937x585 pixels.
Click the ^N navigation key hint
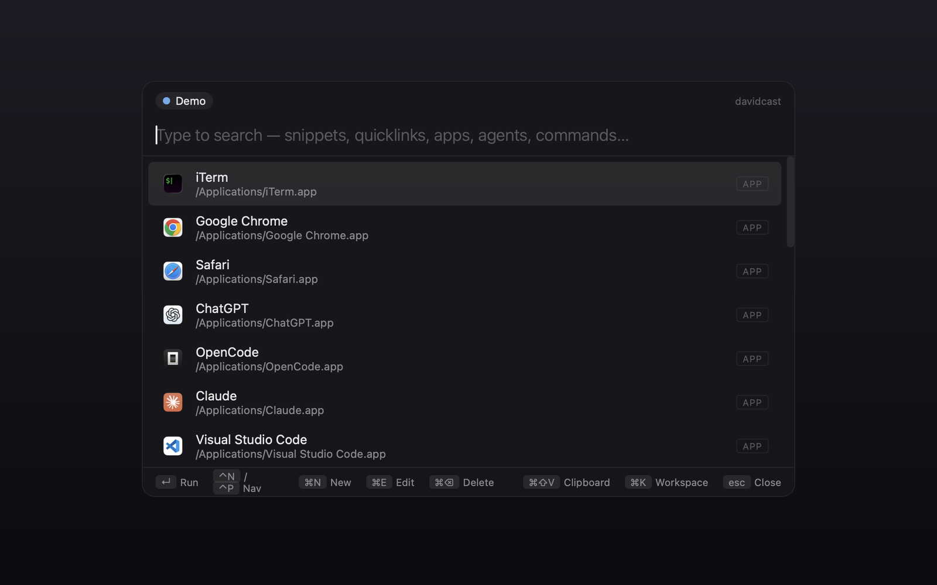(x=227, y=476)
